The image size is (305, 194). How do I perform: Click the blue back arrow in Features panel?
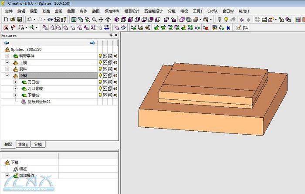pos(6,43)
